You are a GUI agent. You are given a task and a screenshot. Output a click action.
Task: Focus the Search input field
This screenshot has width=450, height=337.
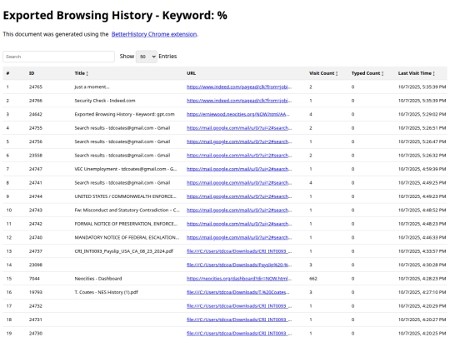[x=59, y=57]
